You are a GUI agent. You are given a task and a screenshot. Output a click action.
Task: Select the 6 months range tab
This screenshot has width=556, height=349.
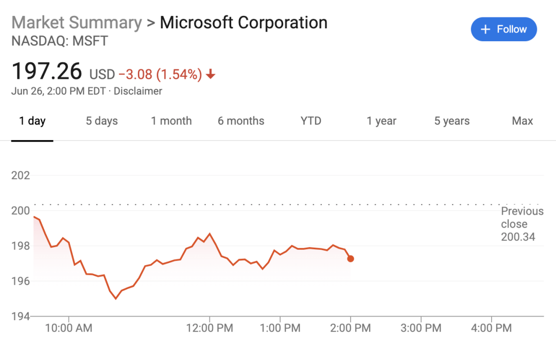[241, 121]
